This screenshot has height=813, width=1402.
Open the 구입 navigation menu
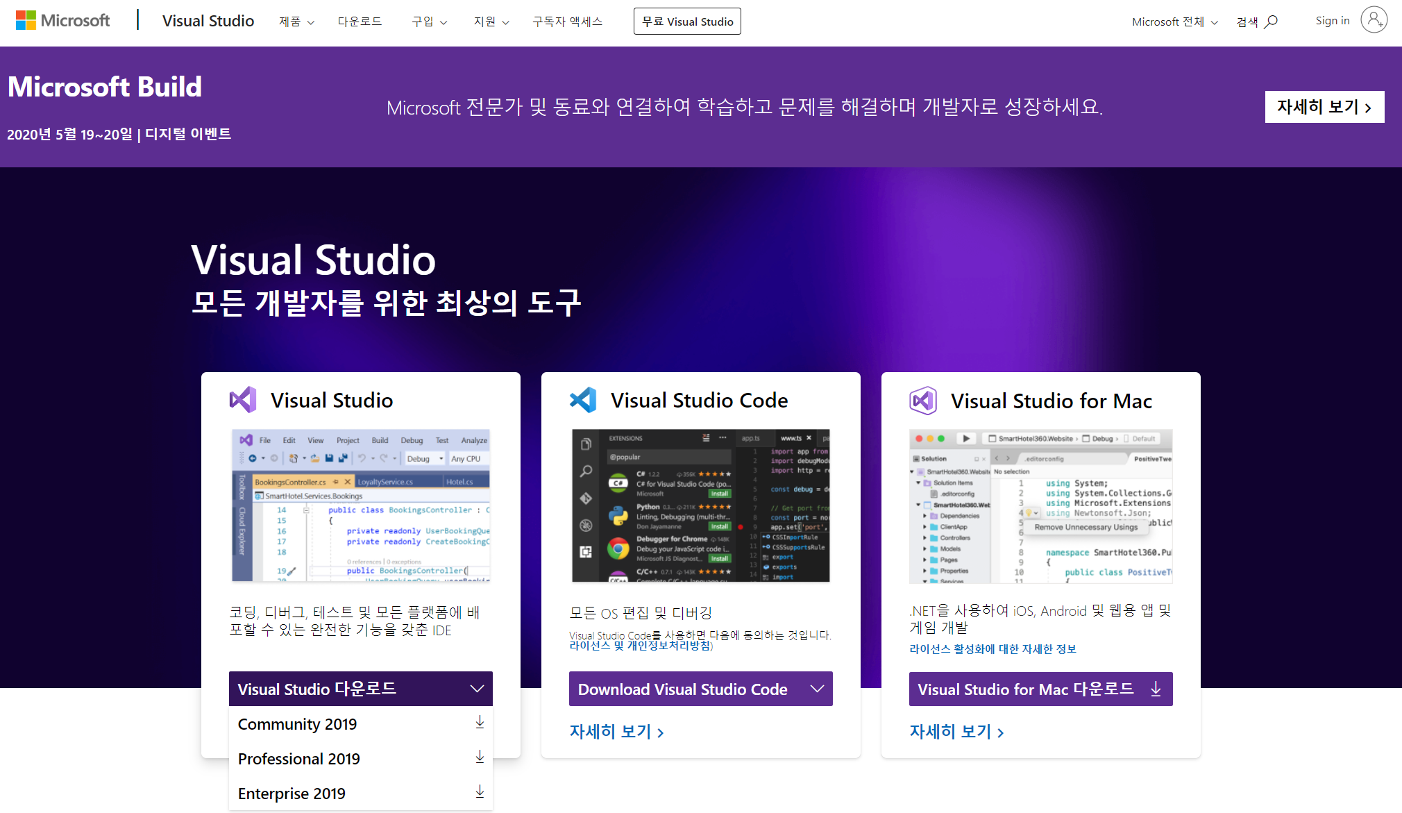click(x=429, y=22)
